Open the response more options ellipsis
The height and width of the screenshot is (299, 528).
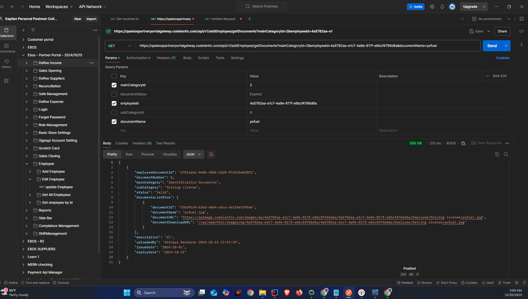point(507,143)
